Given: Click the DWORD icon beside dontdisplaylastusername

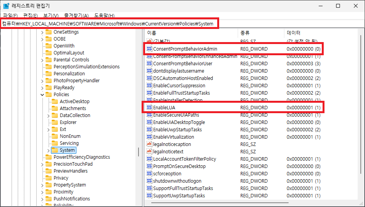Looking at the screenshot, I should (x=149, y=71).
